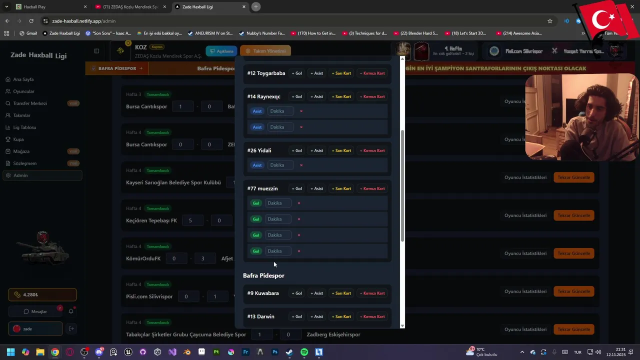The width and height of the screenshot is (640, 360).
Task: Open File Explorer from the taskbar
Action: (40, 352)
